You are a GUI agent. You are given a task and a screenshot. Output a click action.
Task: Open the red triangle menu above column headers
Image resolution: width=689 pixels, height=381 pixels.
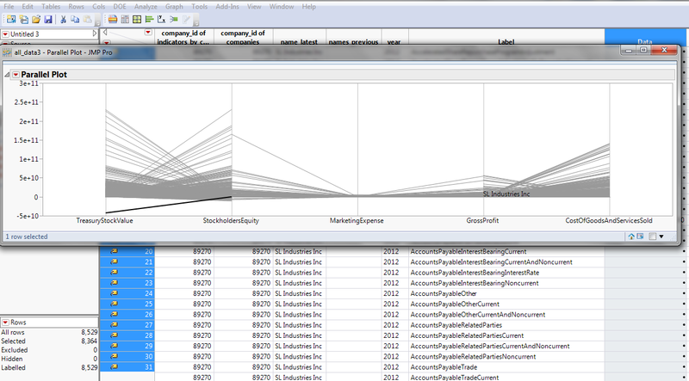click(148, 32)
